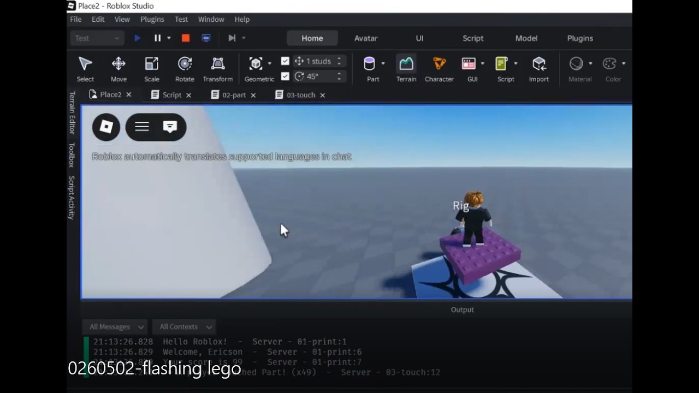Expand the Script dropdown arrow

[515, 63]
